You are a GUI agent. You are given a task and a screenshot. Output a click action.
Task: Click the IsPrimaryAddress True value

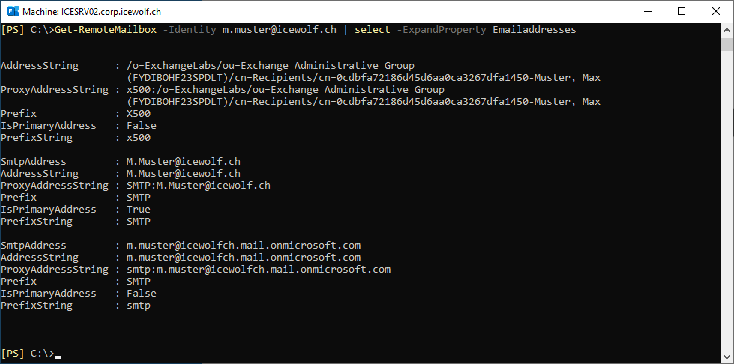pos(139,209)
